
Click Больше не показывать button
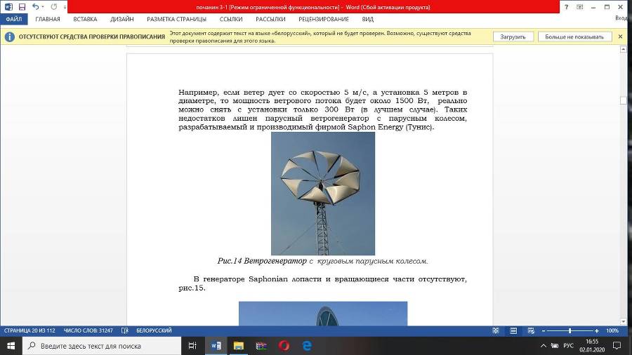tap(574, 36)
